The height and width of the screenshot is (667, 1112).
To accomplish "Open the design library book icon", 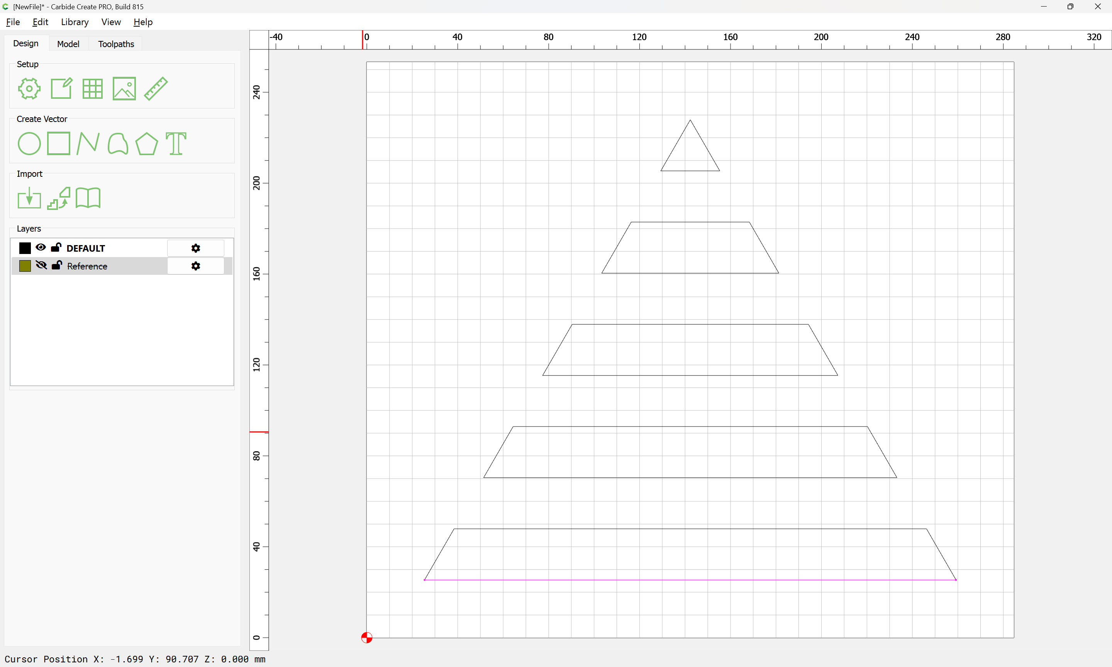I will point(88,198).
